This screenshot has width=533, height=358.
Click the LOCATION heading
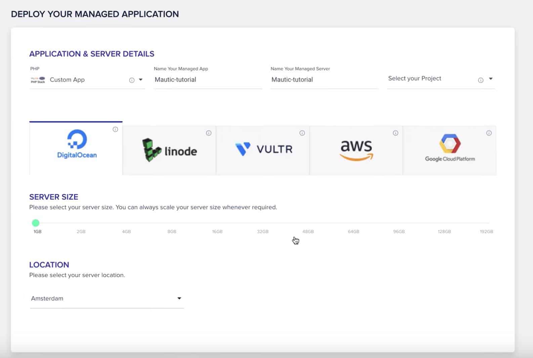(x=49, y=265)
